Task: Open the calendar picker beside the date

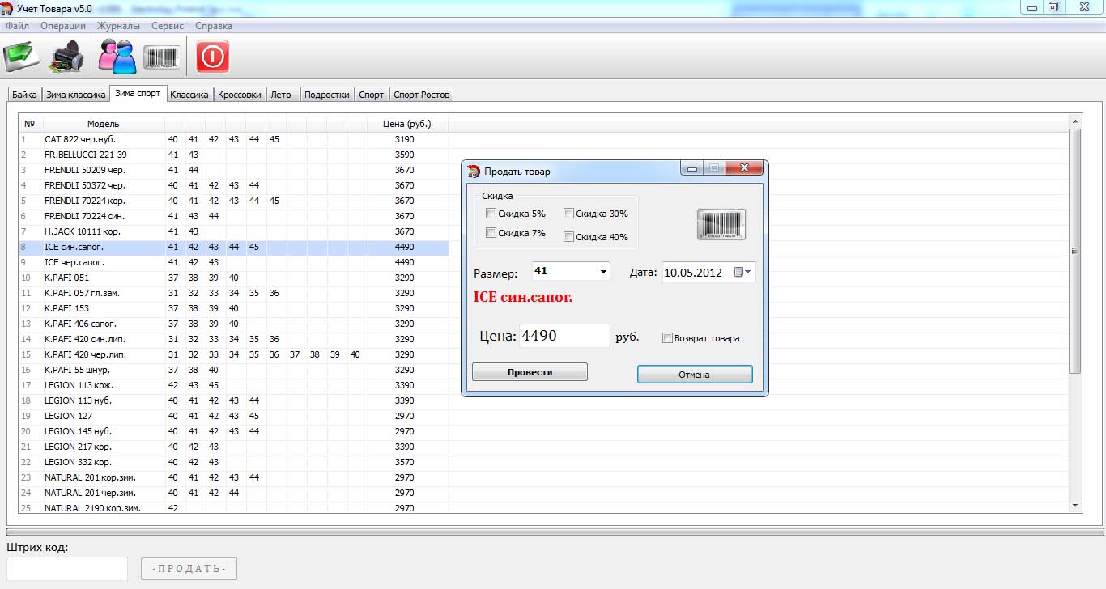Action: pos(743,273)
